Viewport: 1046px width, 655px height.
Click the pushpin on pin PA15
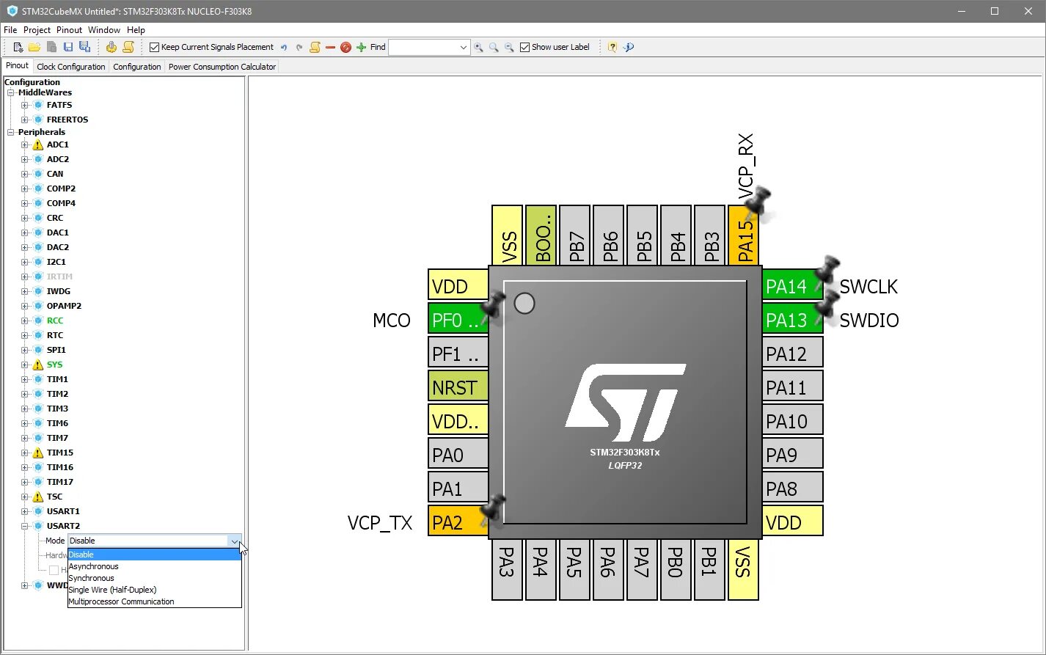pos(758,205)
